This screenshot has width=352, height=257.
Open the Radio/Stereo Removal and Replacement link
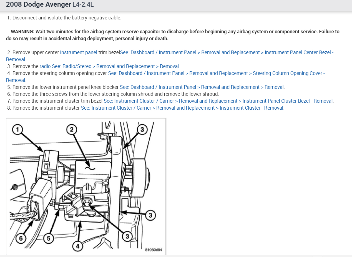pyautogui.click(x=116, y=66)
